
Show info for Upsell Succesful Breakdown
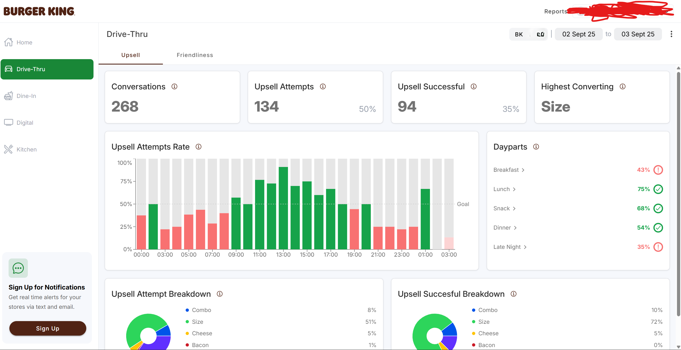514,294
